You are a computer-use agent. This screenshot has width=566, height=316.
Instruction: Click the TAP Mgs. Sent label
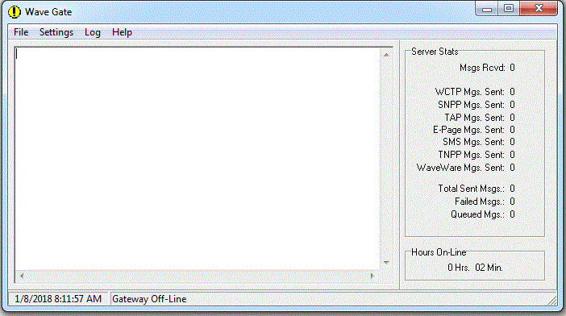coord(474,118)
